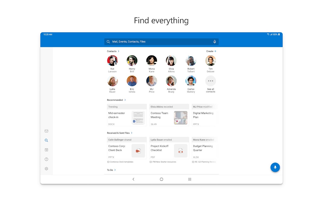The width and height of the screenshot is (323, 202).
Task: Open the Settings gear icon
Action: 46,169
